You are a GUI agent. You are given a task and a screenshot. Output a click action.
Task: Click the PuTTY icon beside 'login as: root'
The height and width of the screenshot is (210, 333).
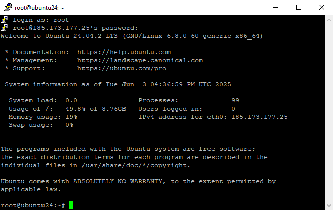(5, 20)
